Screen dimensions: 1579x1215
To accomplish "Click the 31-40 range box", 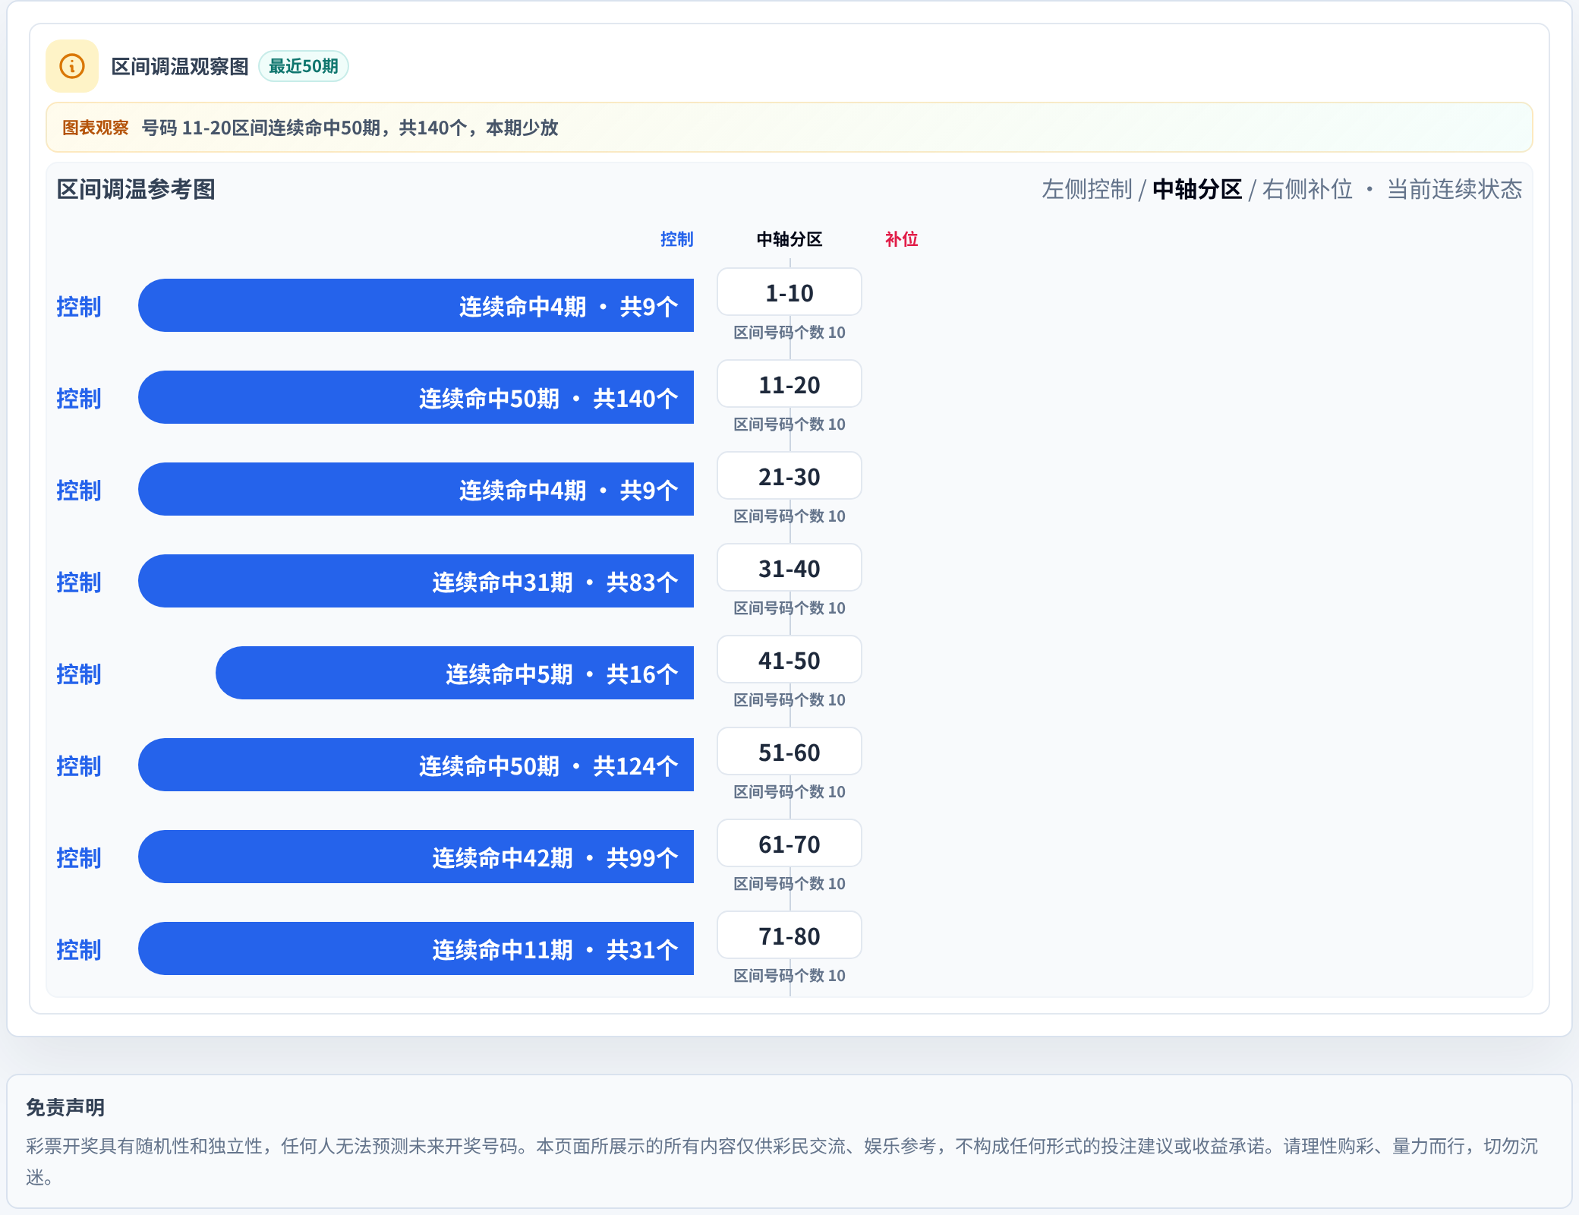I will pos(789,568).
